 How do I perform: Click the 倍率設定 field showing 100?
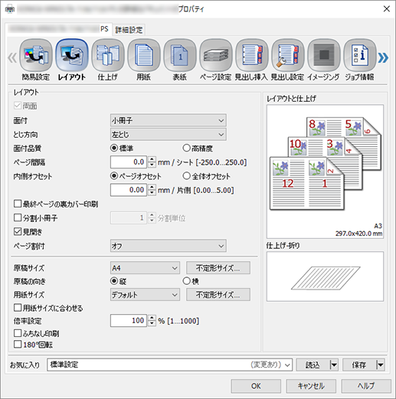[129, 320]
